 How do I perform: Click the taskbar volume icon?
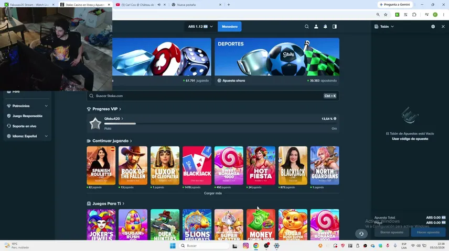(x=419, y=246)
